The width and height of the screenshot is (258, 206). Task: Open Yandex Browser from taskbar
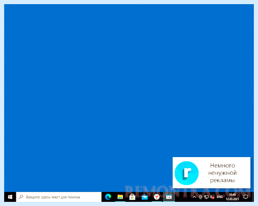coord(156,197)
